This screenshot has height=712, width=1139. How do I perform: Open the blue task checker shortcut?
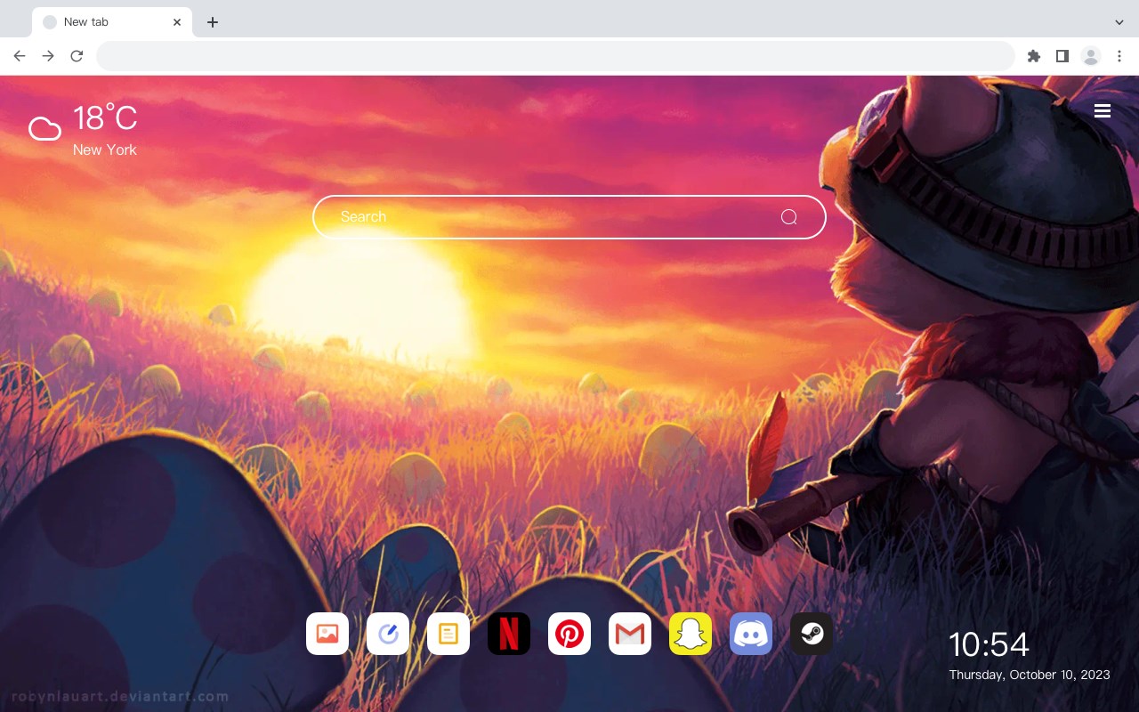coord(388,634)
